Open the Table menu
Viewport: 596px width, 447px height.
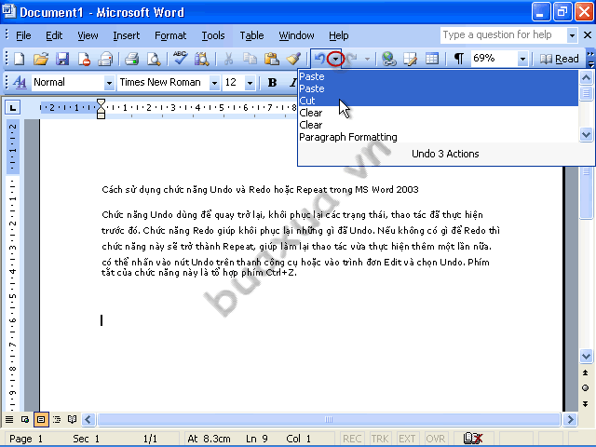point(251,35)
